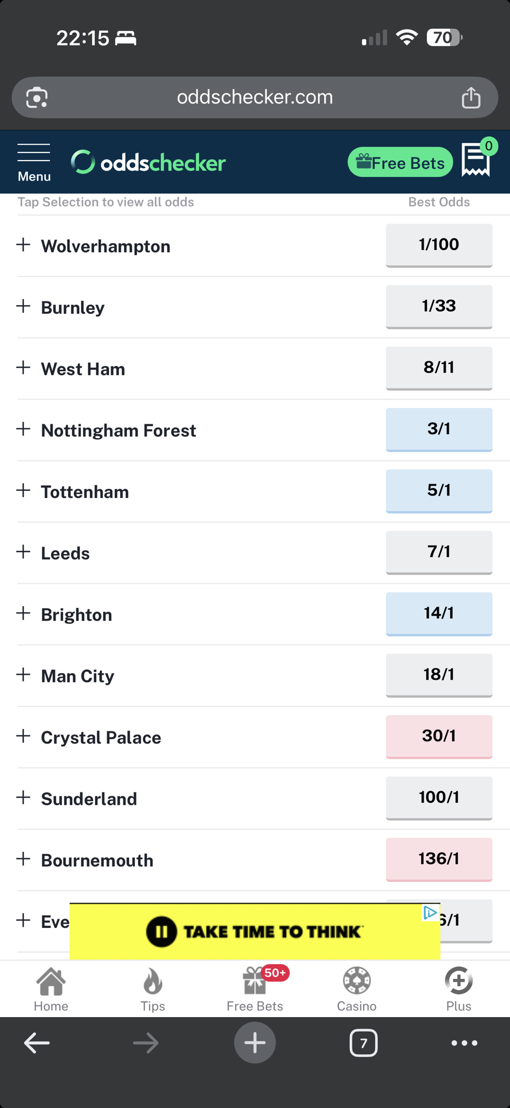This screenshot has height=1108, width=510.
Task: Open the hamburger Menu icon
Action: [34, 162]
